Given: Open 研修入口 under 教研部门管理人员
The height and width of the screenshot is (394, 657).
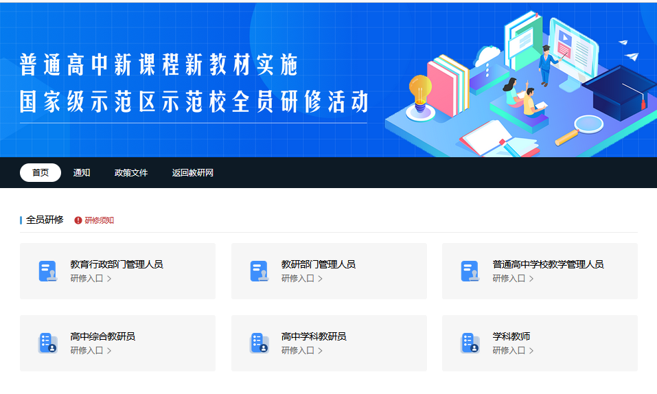Looking at the screenshot, I should [302, 279].
